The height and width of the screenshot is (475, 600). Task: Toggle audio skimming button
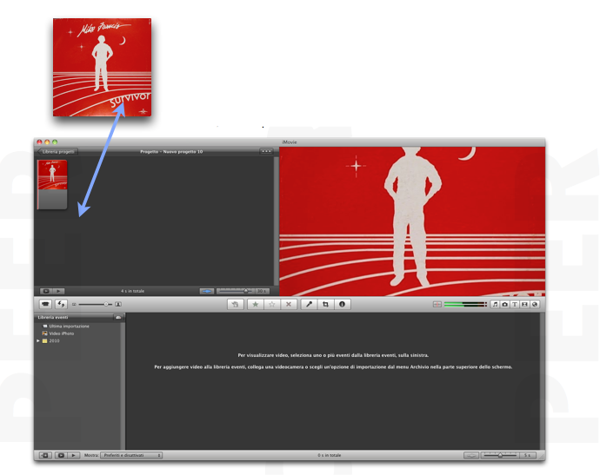437,304
